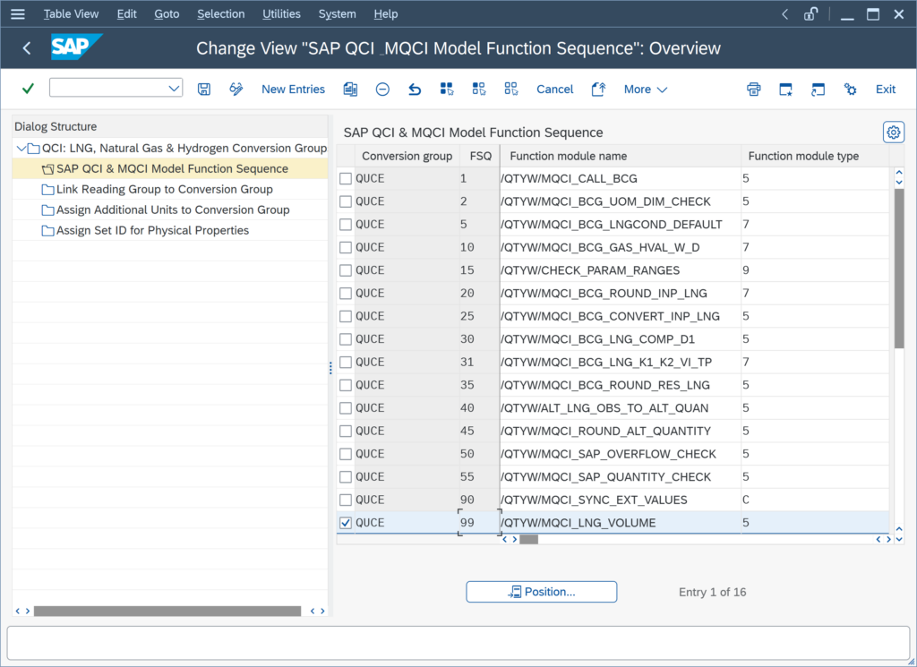
Task: Check the row with FSQ 2 checkbox
Action: coord(346,201)
